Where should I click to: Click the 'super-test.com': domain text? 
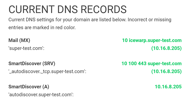pyautogui.click(x=26, y=48)
